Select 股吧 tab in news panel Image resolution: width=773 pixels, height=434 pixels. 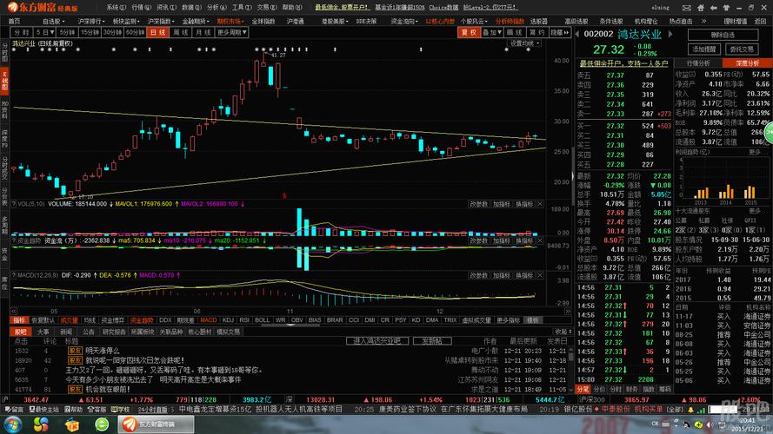[x=20, y=332]
